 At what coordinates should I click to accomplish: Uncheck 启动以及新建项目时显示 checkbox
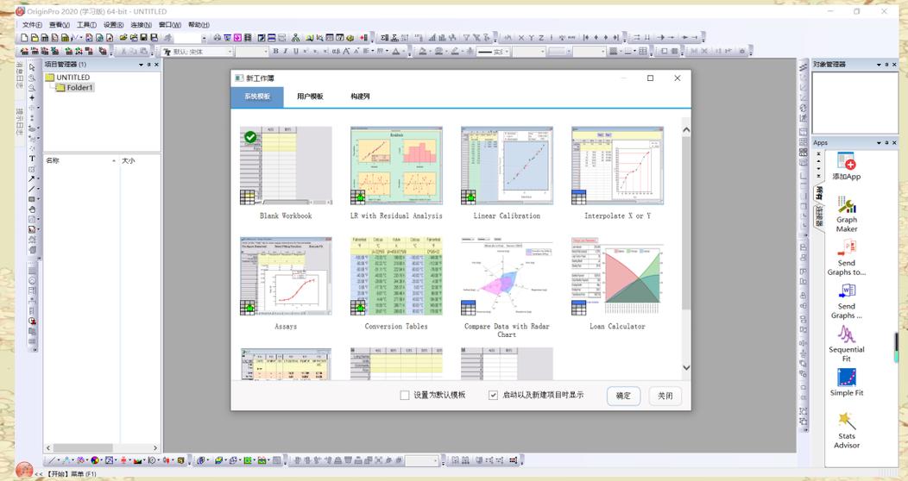[x=493, y=396]
